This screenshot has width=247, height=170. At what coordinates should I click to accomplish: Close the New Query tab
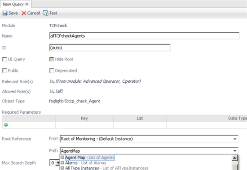click(27, 4)
